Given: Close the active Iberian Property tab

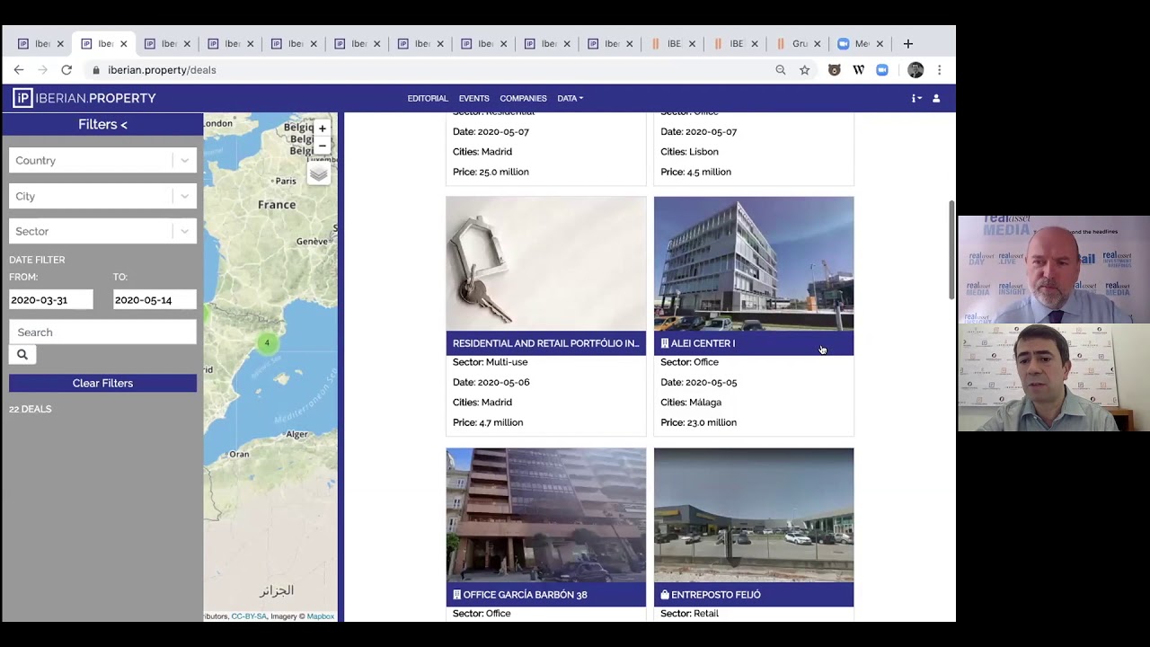Looking at the screenshot, I should (124, 43).
